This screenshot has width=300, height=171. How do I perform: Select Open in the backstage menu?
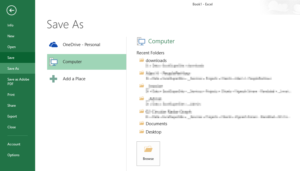18,47
